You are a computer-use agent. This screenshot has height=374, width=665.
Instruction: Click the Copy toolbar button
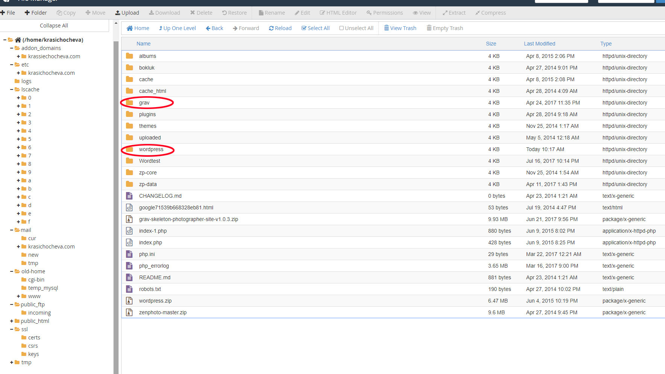point(66,13)
